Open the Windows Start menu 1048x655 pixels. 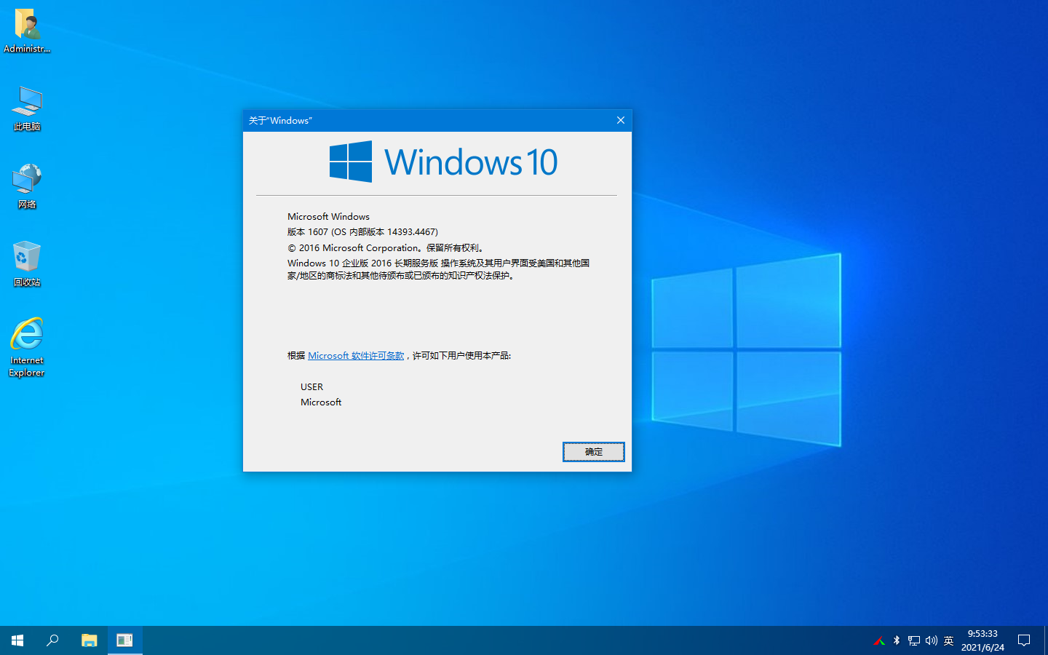(x=17, y=640)
